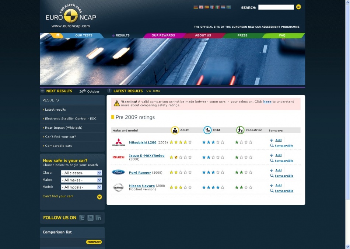Screen dimensions: 350x249
Task: Focus the Search input field
Action: tap(276, 7)
